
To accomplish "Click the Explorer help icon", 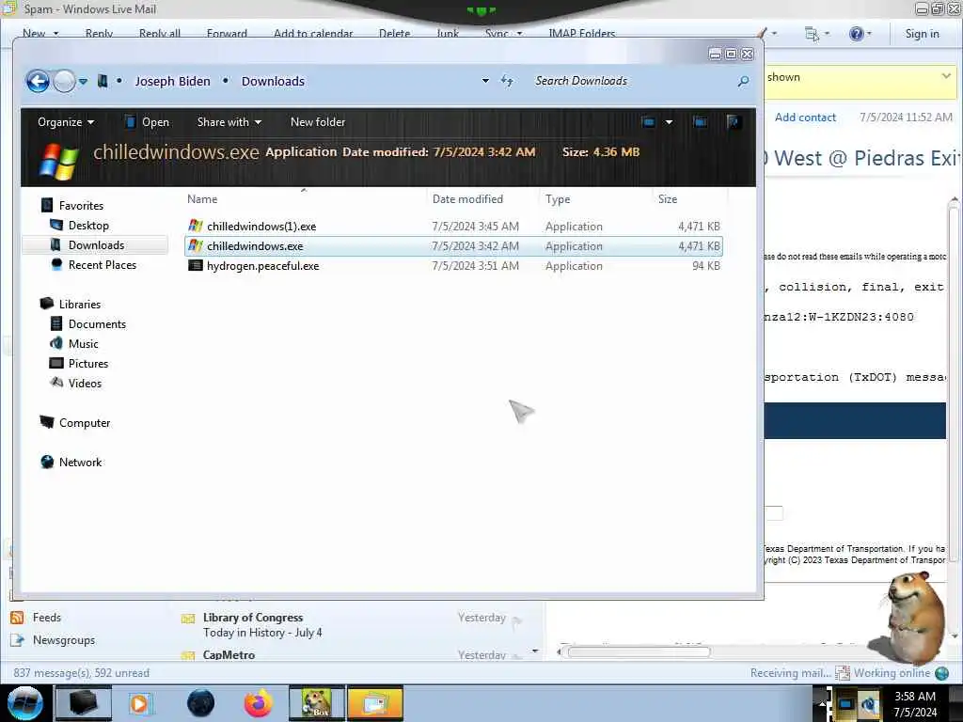I will point(733,122).
